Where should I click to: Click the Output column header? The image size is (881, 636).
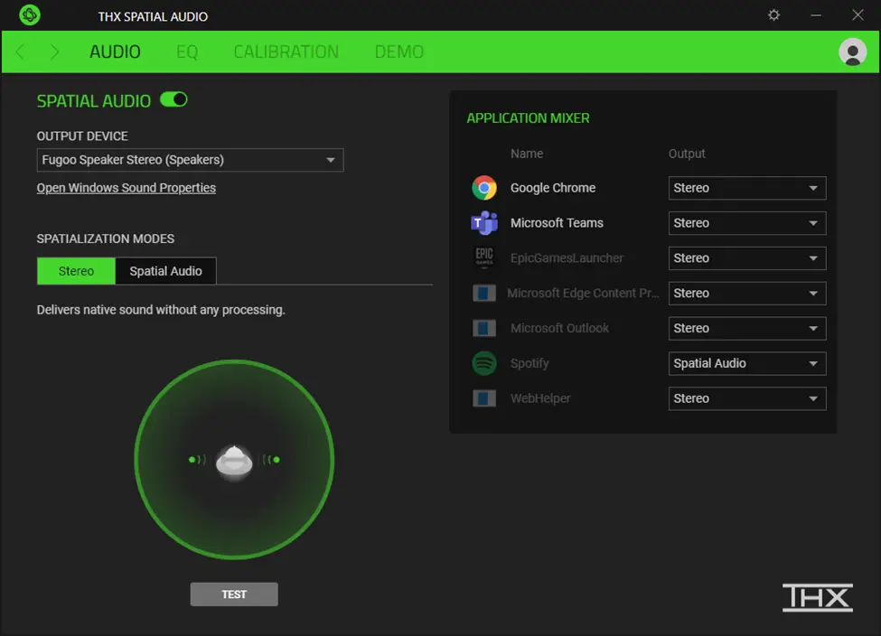pyautogui.click(x=687, y=154)
